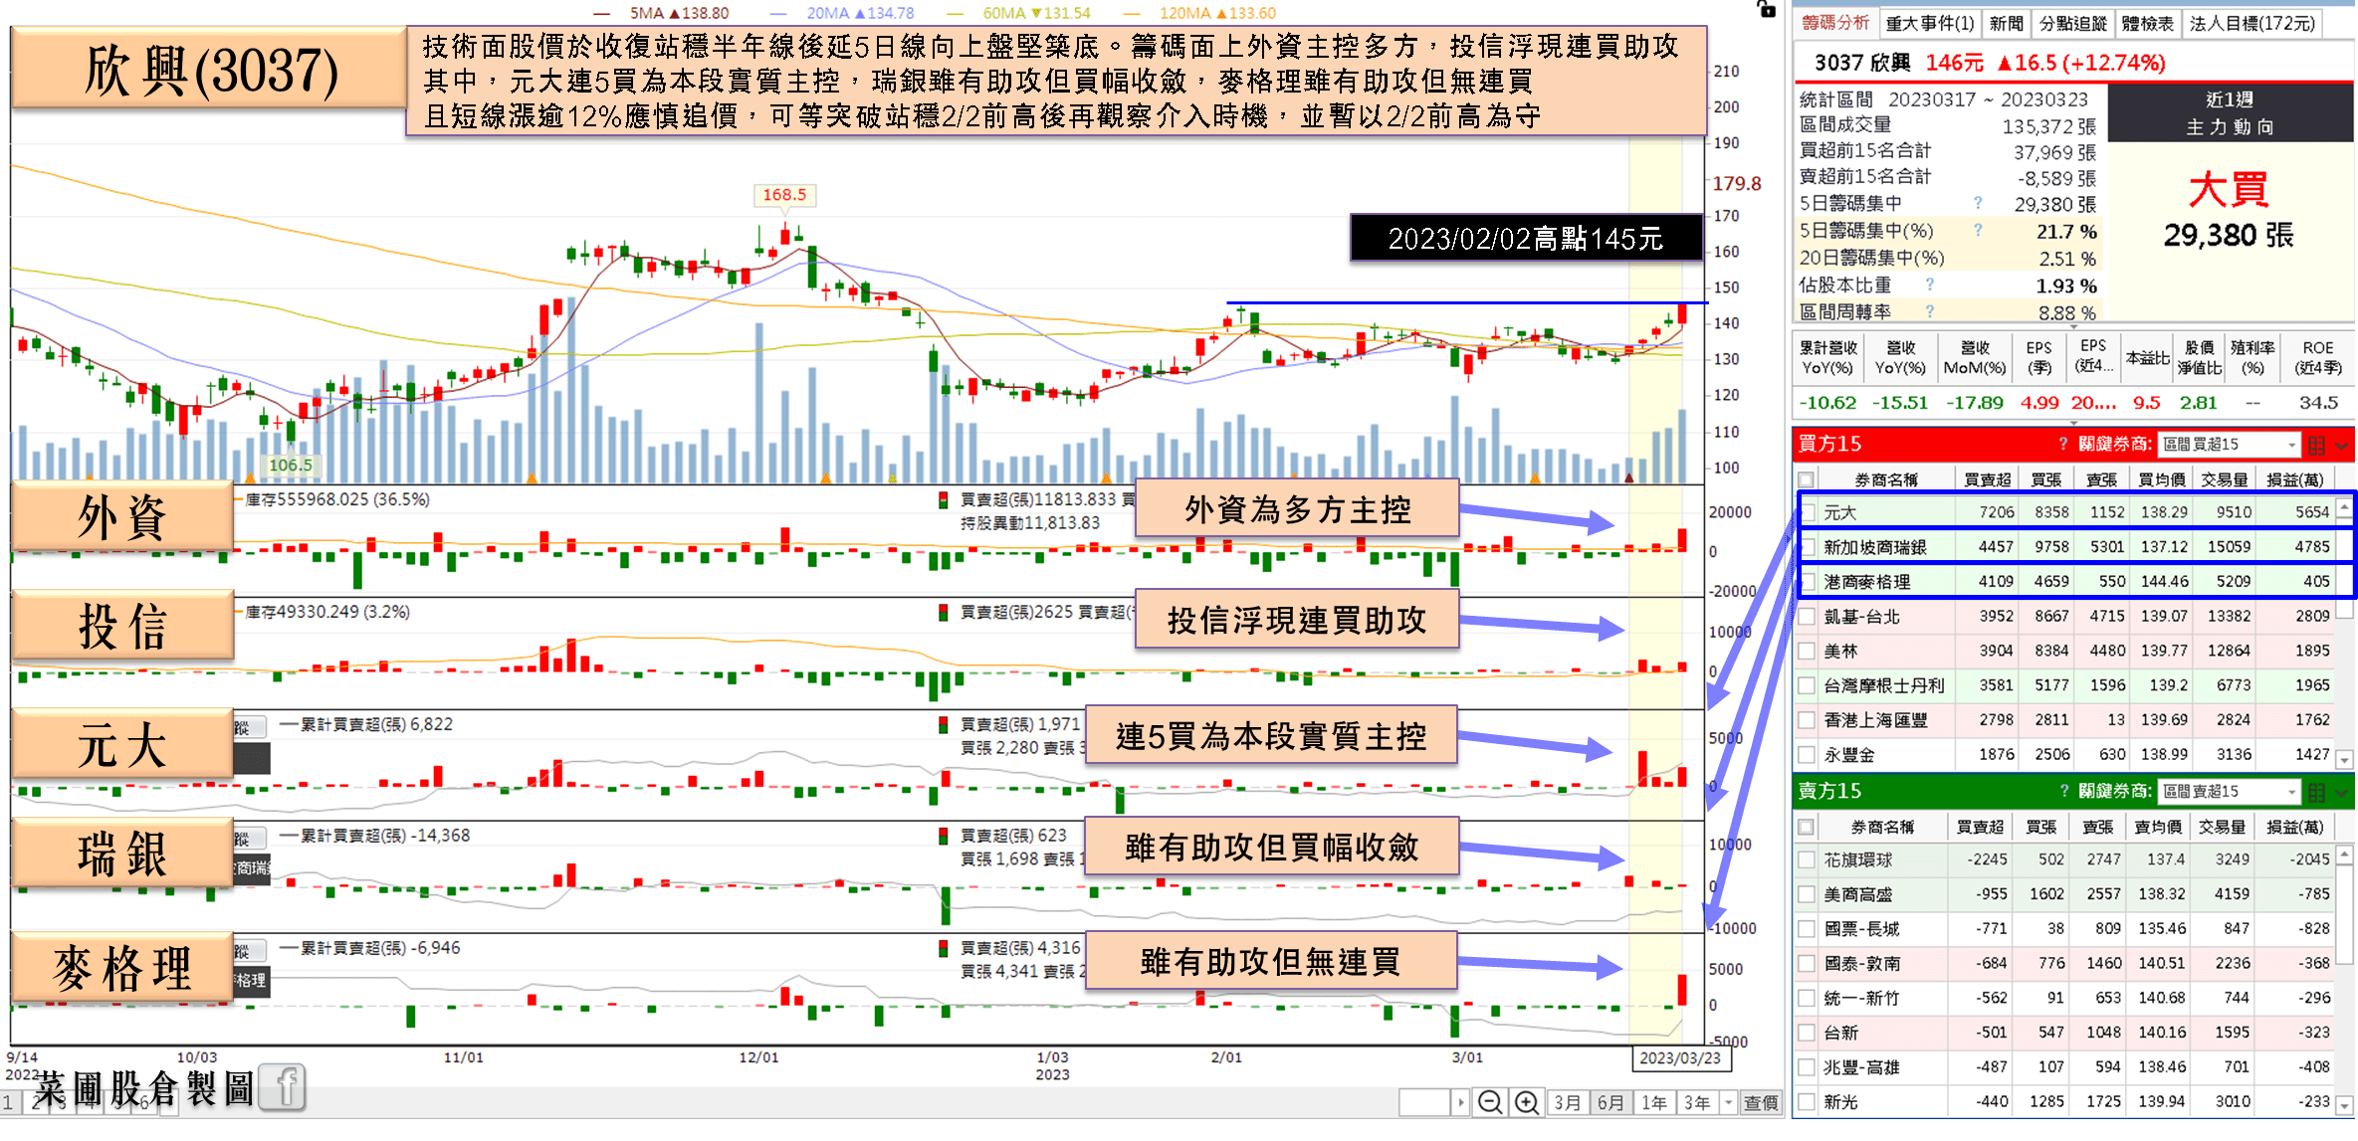Click the help icon beside 區間周轉率
Screen dimensions: 2358x1141
pyautogui.click(x=1930, y=311)
